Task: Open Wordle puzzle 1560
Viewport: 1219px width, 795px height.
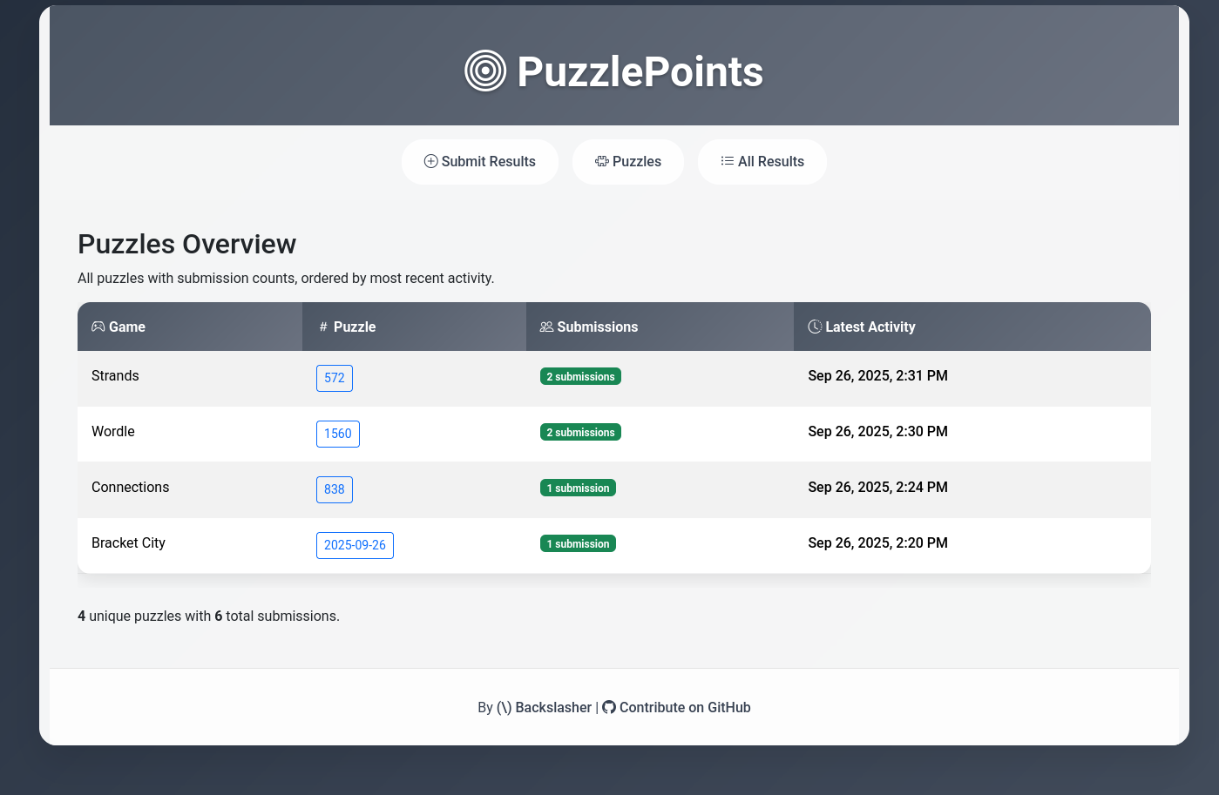Action: tap(338, 434)
